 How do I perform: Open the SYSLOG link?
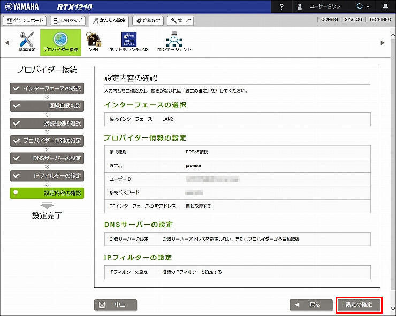(x=353, y=19)
